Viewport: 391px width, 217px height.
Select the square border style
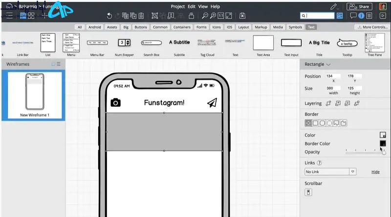click(x=315, y=123)
